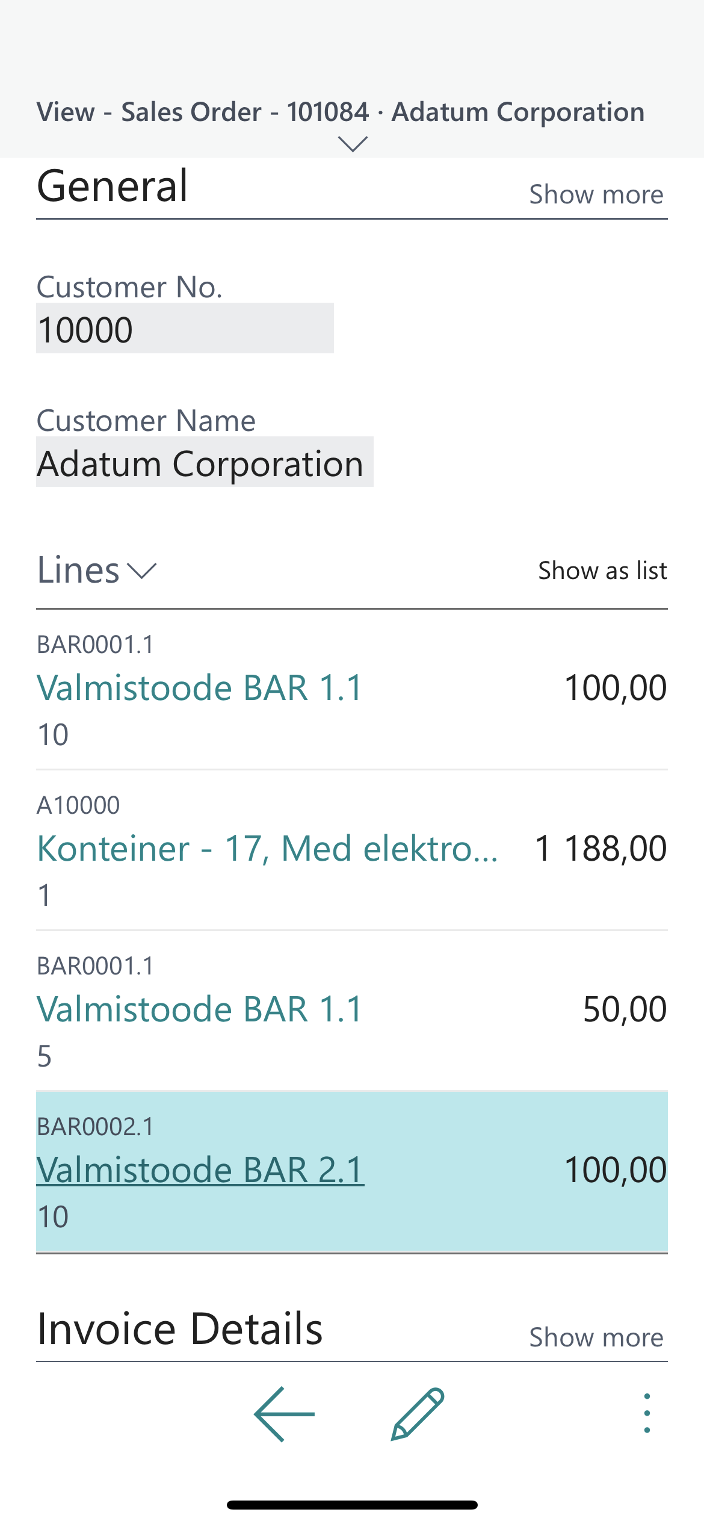Select the Customer No. field value 10000
Screen dimensions: 704x1524
(x=185, y=329)
